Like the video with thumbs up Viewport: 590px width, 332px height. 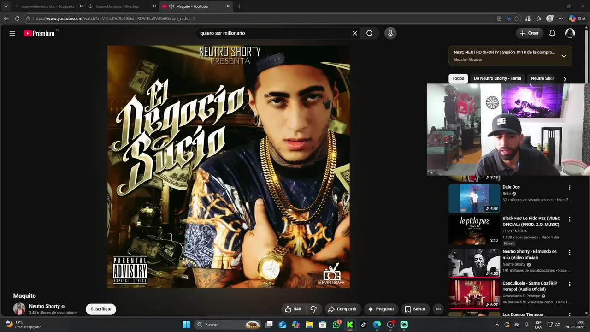(293, 309)
